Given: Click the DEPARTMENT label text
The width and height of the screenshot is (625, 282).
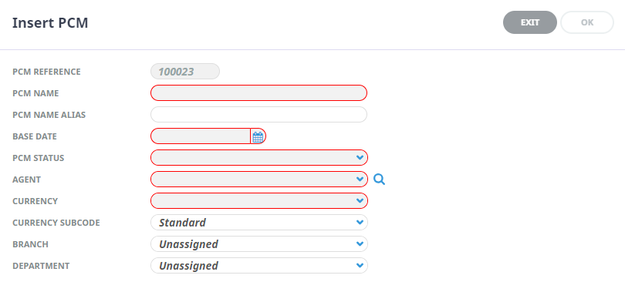Looking at the screenshot, I should tap(41, 266).
